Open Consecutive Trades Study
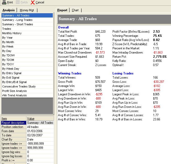The height and width of the screenshot is (164, 171). 19,86
